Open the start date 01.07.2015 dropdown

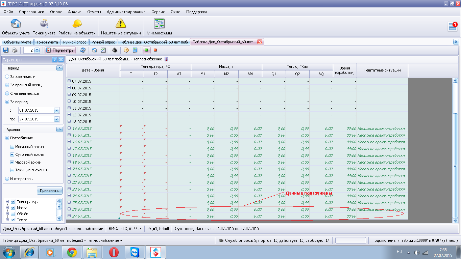coord(56,110)
